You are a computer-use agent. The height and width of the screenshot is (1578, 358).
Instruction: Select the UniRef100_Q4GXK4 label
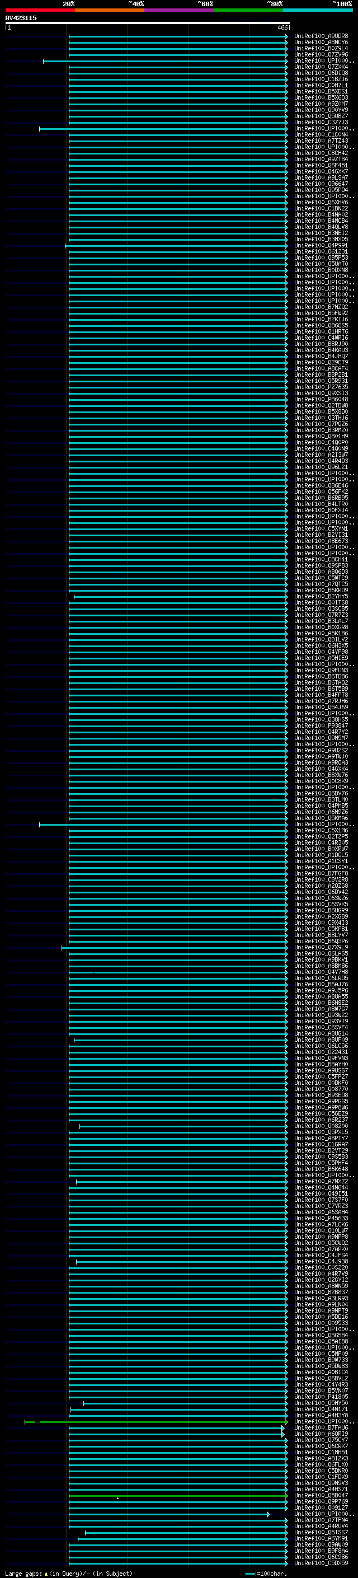[x=321, y=769]
